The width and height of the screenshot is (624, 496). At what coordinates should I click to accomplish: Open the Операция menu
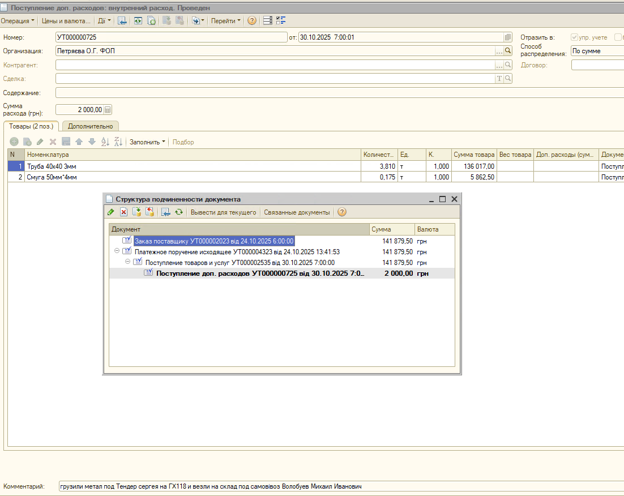[18, 21]
